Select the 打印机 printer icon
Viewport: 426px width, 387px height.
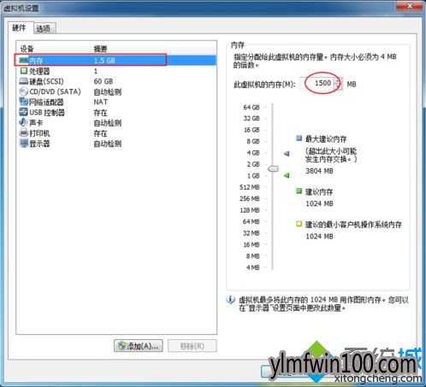point(23,133)
